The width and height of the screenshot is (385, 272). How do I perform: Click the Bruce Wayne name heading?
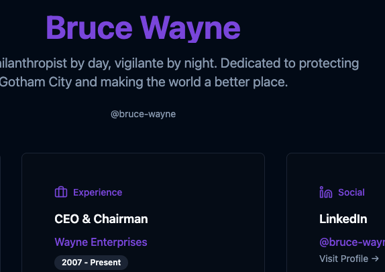[x=143, y=27]
